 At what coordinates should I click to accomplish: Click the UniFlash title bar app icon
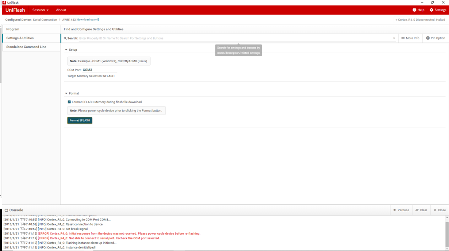4,3
